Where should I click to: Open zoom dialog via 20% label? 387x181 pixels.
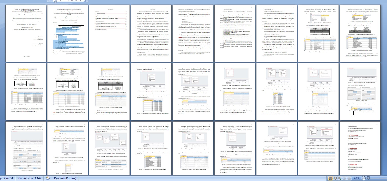point(357,178)
